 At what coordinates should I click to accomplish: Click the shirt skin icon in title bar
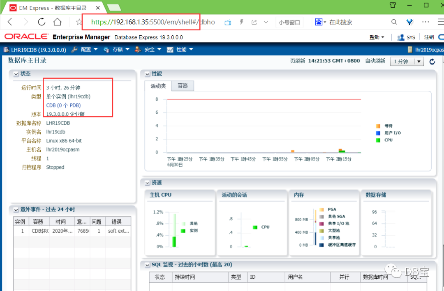tap(393, 5)
